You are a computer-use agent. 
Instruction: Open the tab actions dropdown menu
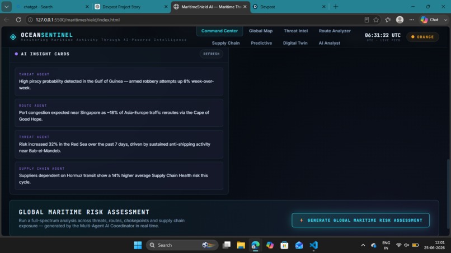pos(6,7)
